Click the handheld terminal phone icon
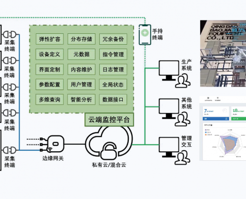The width and height of the screenshot is (246, 199). pos(145,35)
